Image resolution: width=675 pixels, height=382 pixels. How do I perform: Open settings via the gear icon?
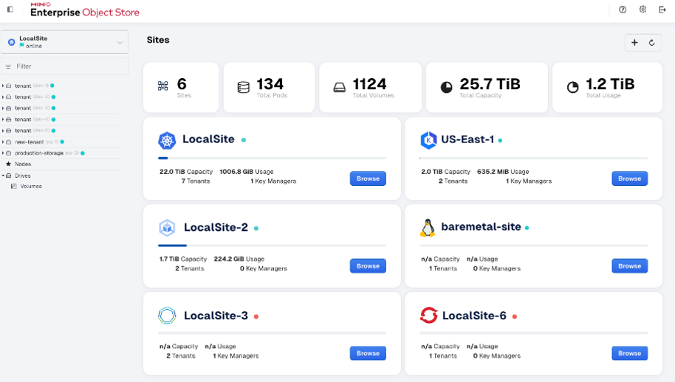tap(643, 10)
